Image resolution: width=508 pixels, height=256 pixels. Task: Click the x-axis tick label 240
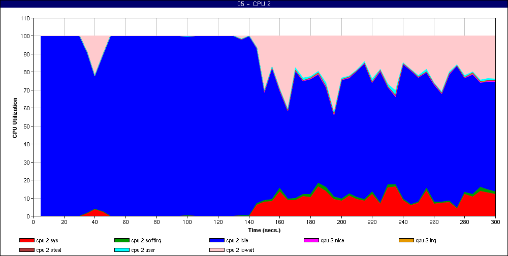pyautogui.click(x=403, y=222)
